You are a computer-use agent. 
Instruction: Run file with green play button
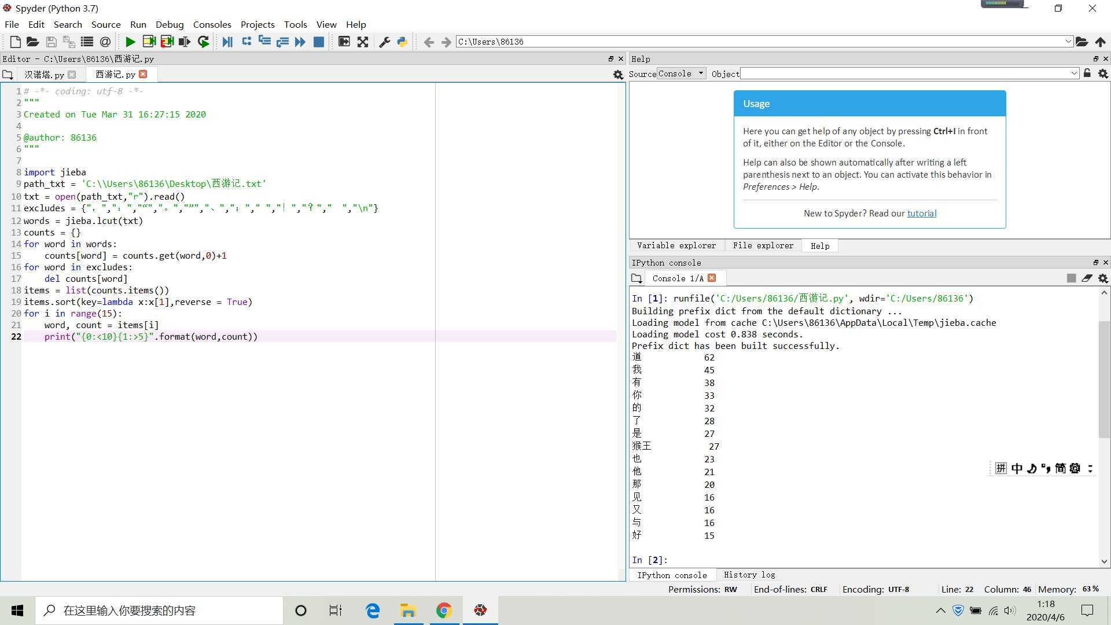point(130,42)
